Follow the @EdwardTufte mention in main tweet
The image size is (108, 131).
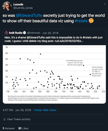29,15
